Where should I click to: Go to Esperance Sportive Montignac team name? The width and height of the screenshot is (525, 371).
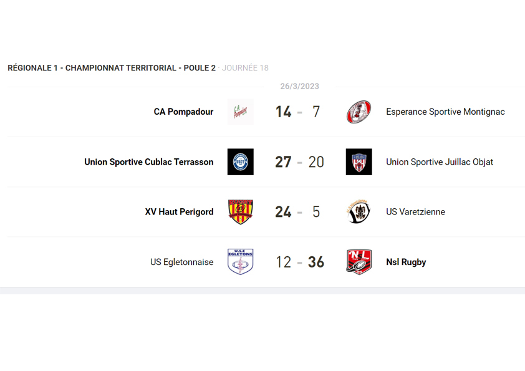click(445, 112)
